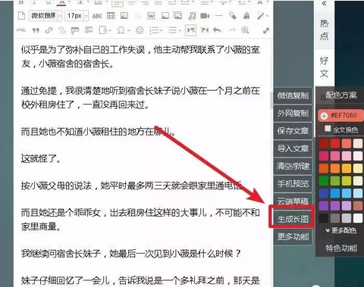Click the blockquote quotation marks icon
This screenshot has height=287, width=364.
(x=36, y=30)
